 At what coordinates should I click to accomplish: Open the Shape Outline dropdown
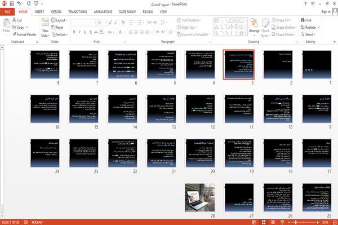(284, 27)
